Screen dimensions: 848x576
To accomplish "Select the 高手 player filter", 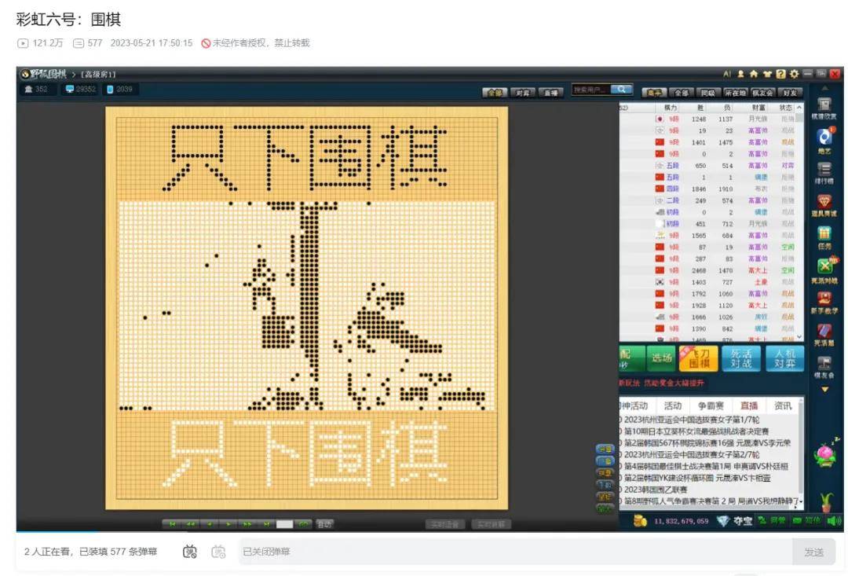I will 654,93.
